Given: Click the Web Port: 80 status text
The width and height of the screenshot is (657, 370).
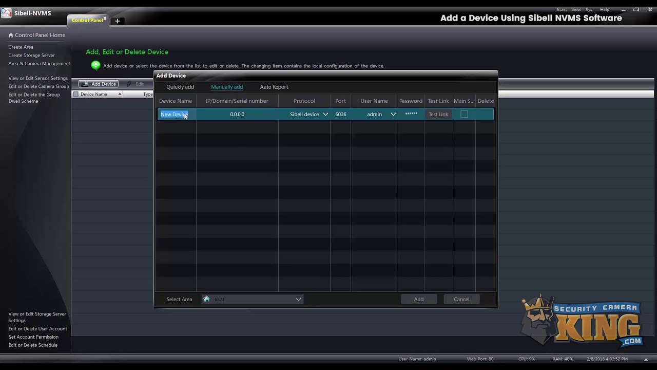Looking at the screenshot, I should pos(480,359).
